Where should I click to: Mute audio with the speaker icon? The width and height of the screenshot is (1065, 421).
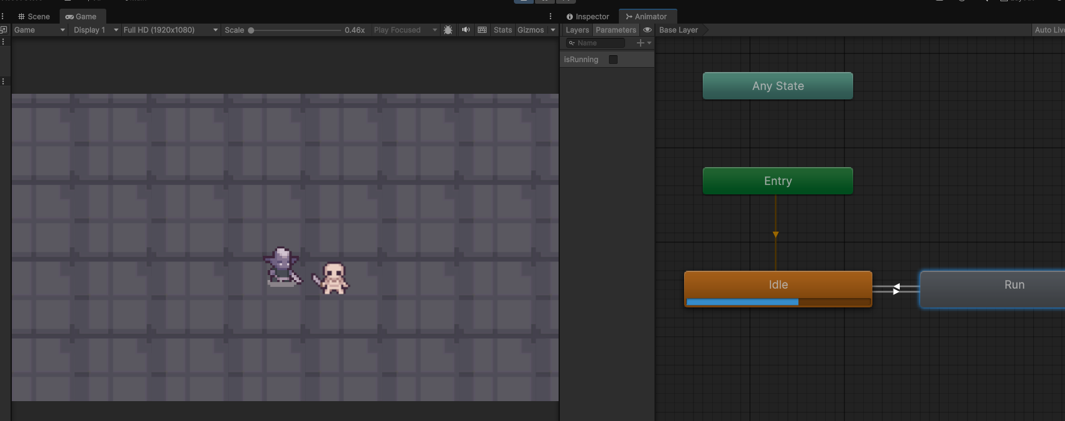pyautogui.click(x=465, y=30)
